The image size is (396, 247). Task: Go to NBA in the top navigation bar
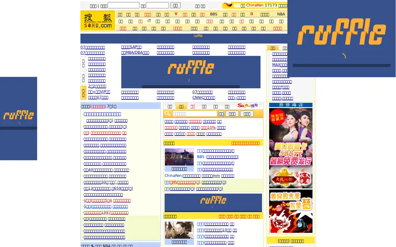(281, 14)
